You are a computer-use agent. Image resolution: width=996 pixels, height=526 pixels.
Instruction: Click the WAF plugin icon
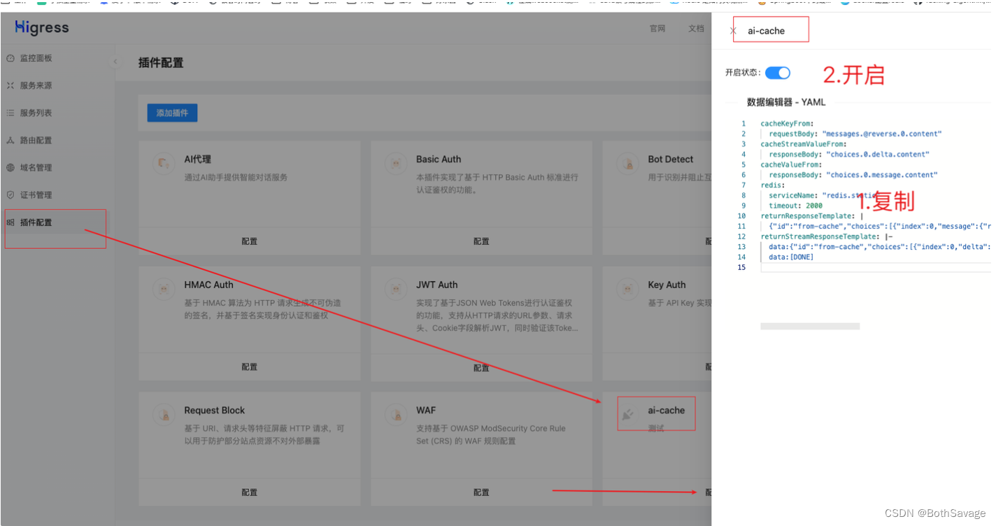[396, 415]
